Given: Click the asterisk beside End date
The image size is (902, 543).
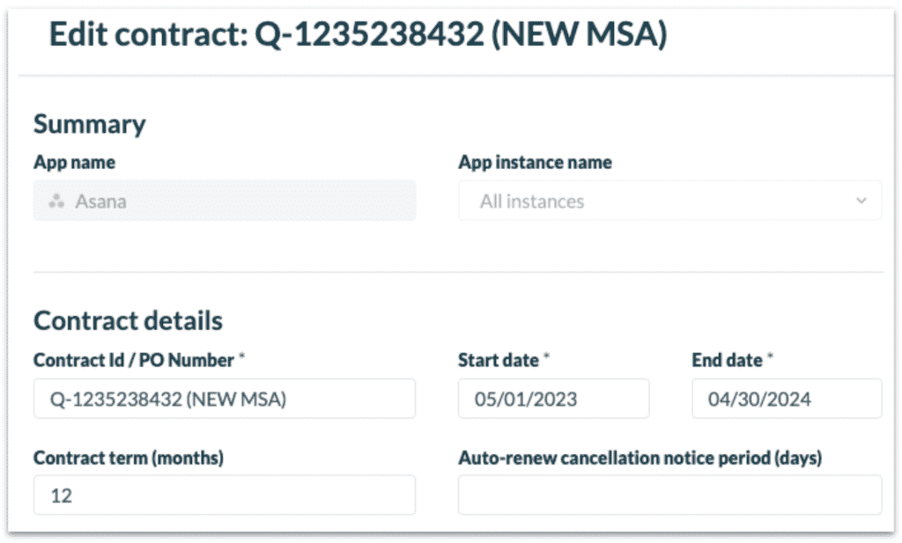Looking at the screenshot, I should point(770,356).
